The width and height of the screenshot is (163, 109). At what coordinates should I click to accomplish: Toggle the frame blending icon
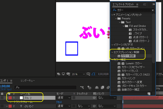click(102, 87)
